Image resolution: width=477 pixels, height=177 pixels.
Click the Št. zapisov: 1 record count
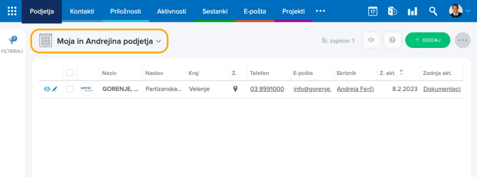[338, 40]
